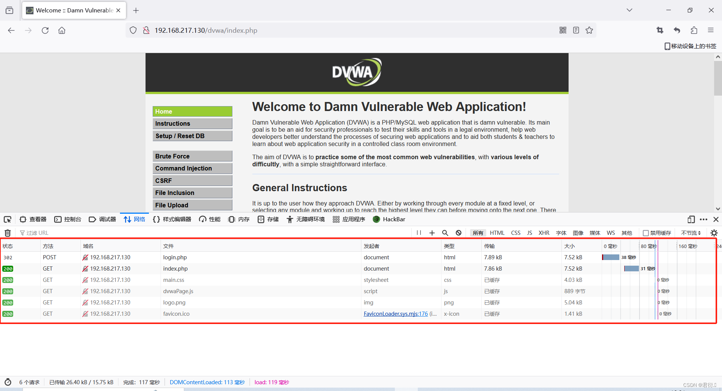Image resolution: width=722 pixels, height=391 pixels.
Task: Filter requests by 所有
Action: [x=478, y=233]
